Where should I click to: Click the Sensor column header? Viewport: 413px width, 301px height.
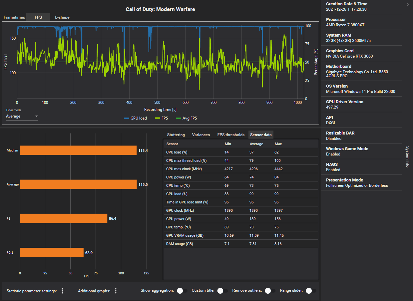coord(172,144)
